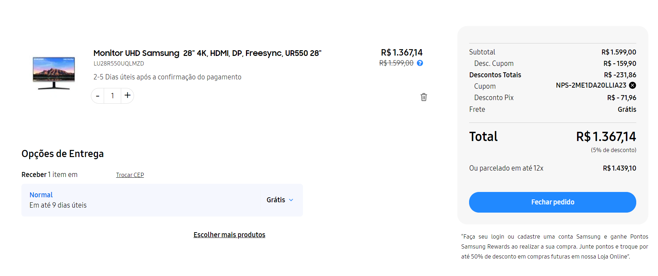The width and height of the screenshot is (658, 276).
Task: Open the Samsung monitor product thumbnail
Action: tap(54, 73)
